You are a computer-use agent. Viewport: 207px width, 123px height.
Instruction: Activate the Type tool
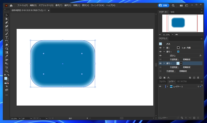[x=7, y=37]
